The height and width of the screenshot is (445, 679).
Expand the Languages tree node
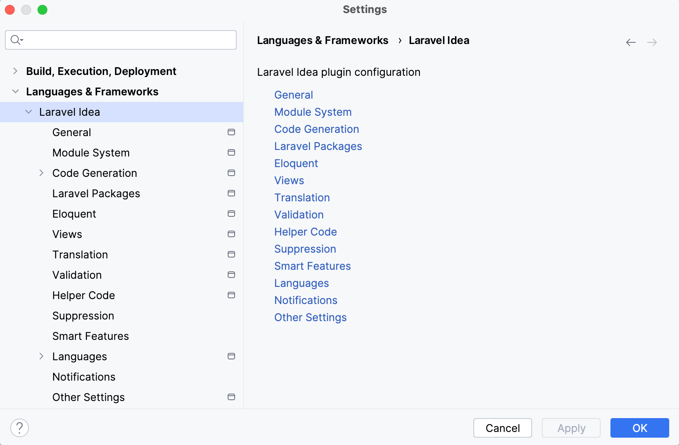[41, 356]
